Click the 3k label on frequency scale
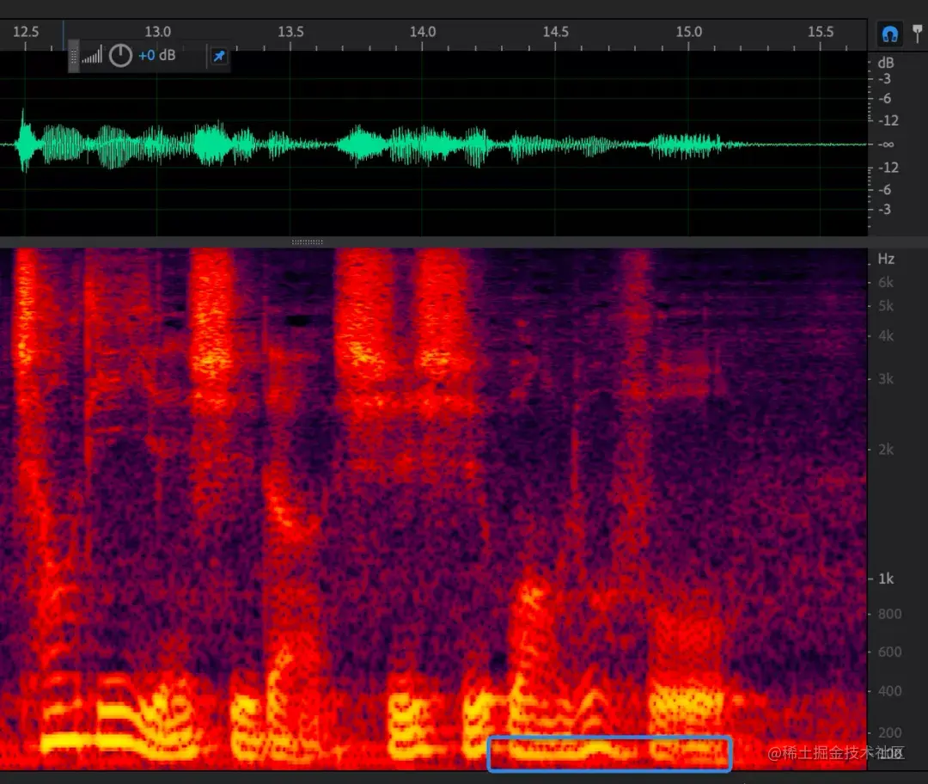 coord(886,379)
